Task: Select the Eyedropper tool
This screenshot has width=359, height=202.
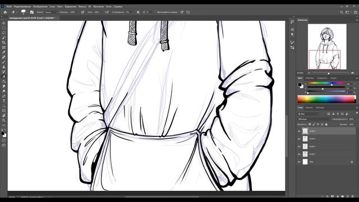Action: [4, 52]
